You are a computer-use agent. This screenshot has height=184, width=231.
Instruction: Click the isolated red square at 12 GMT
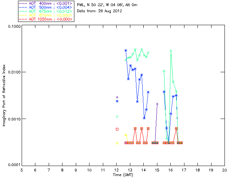[117, 129]
